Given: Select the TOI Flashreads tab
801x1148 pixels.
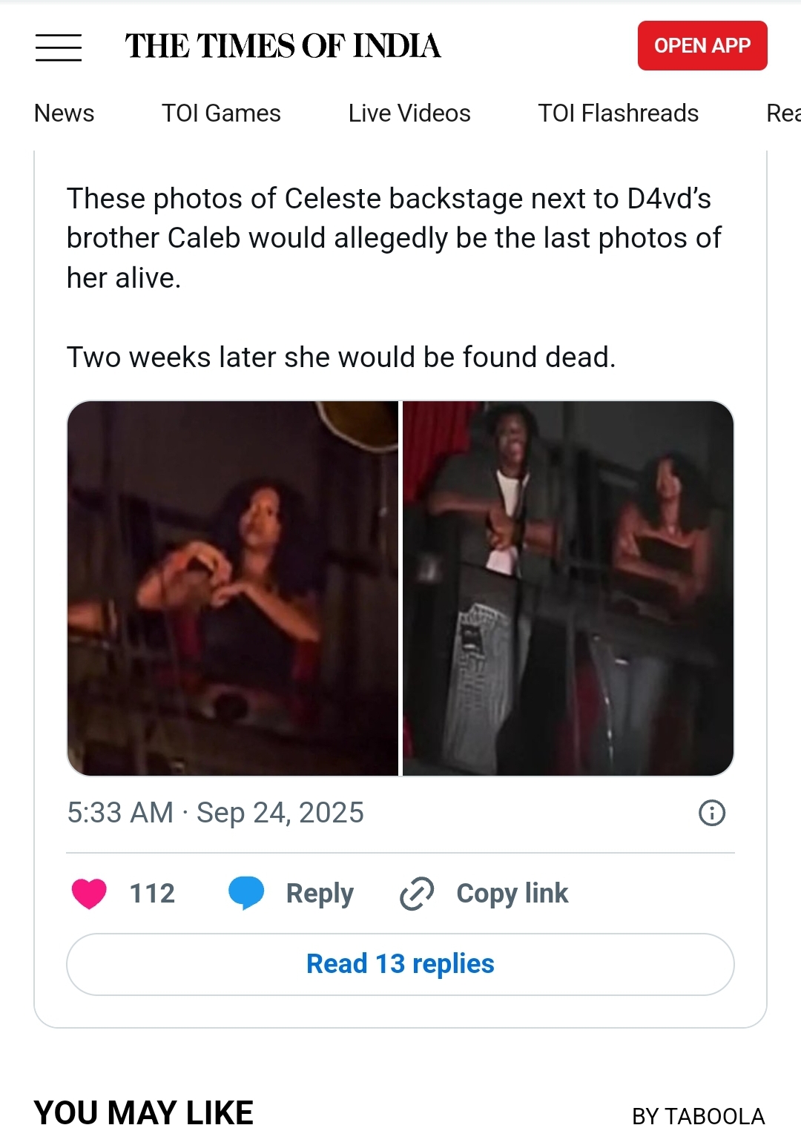Looking at the screenshot, I should coord(619,113).
